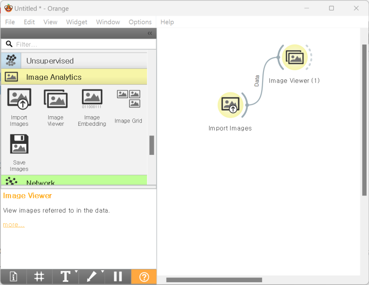
Task: Click the 'Import Images' node caption on canvas
Action: coord(230,128)
